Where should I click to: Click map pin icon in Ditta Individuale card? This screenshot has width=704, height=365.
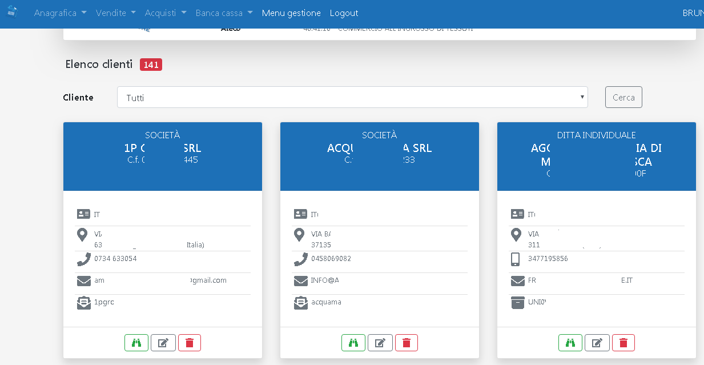516,235
